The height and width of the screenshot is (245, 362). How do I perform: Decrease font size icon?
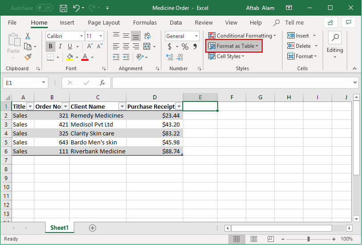[100, 46]
